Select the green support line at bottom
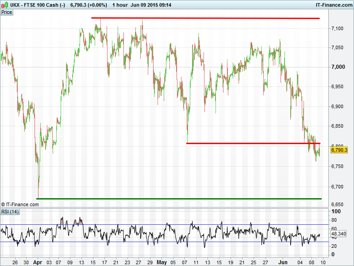 tap(179, 199)
